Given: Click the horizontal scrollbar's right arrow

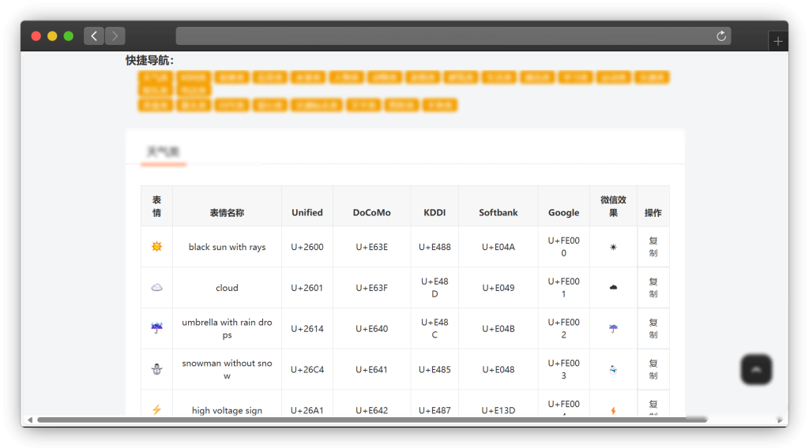Looking at the screenshot, I should 780,420.
